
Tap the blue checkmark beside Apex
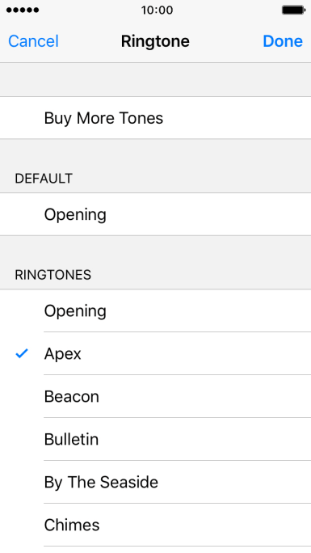(x=22, y=353)
